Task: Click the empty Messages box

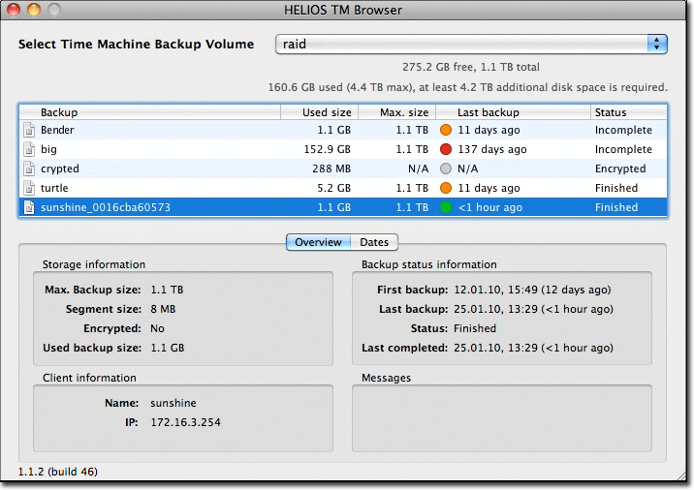Action: pos(502,418)
